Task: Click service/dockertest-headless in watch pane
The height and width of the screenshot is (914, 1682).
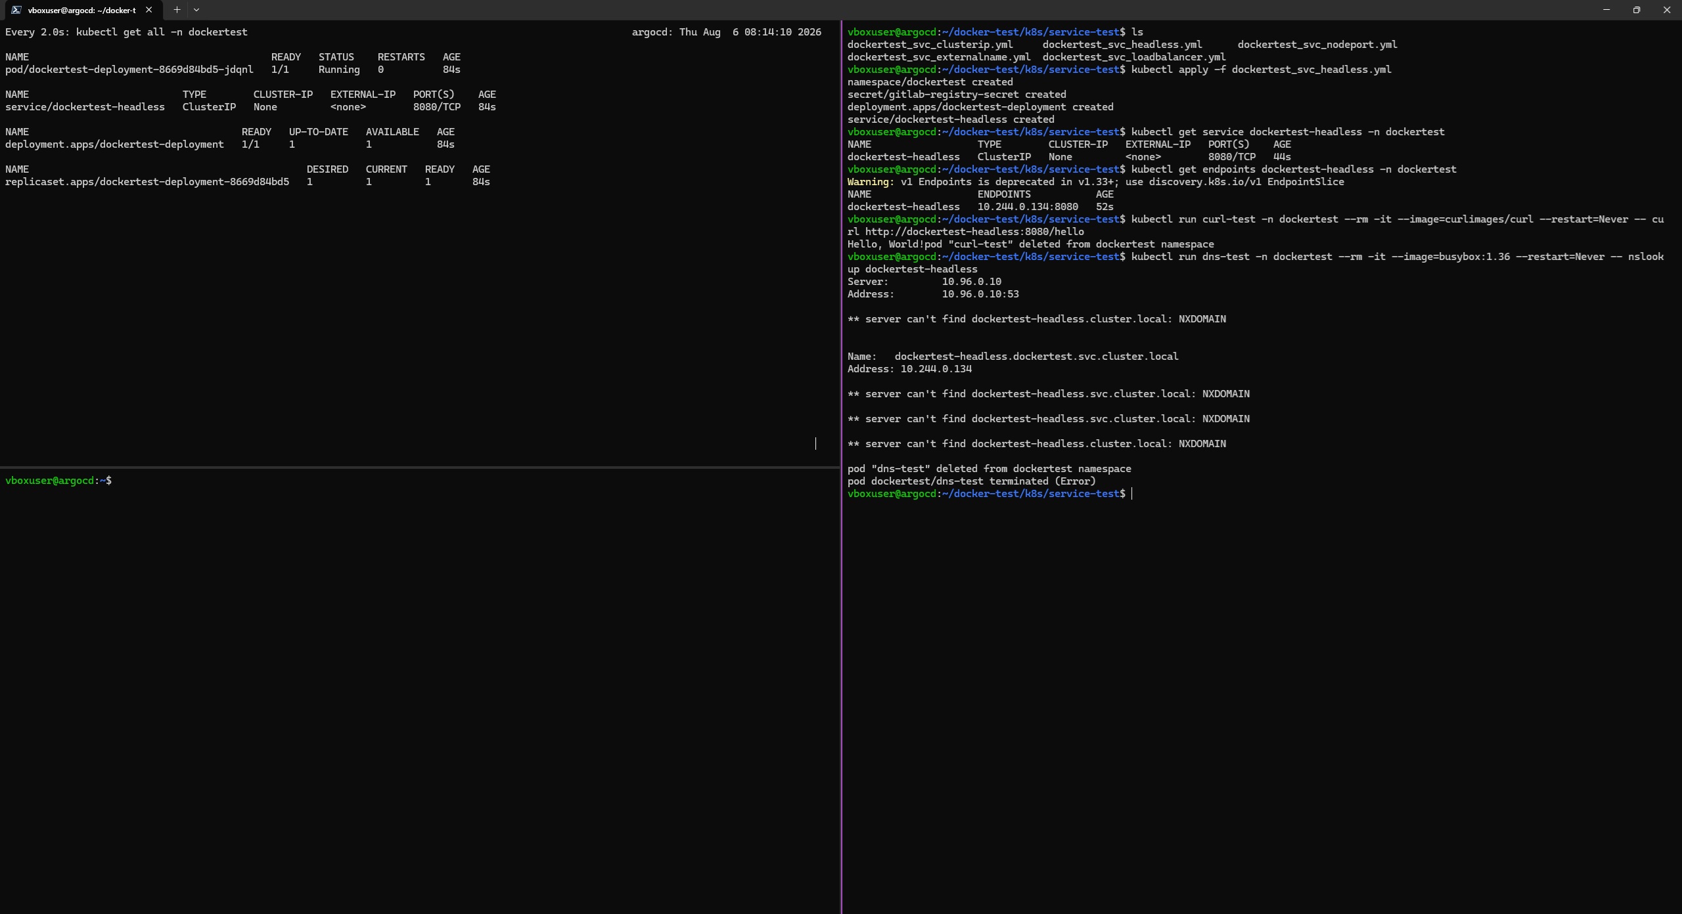Action: pyautogui.click(x=85, y=107)
